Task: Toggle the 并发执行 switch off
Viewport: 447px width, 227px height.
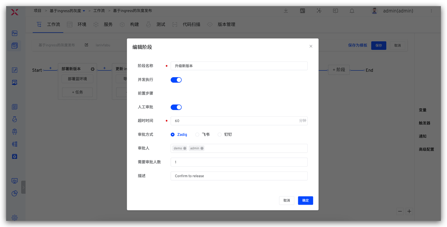Action: pos(176,80)
